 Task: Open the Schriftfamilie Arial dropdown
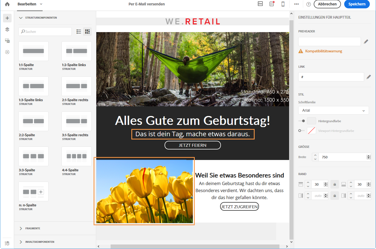click(x=333, y=110)
